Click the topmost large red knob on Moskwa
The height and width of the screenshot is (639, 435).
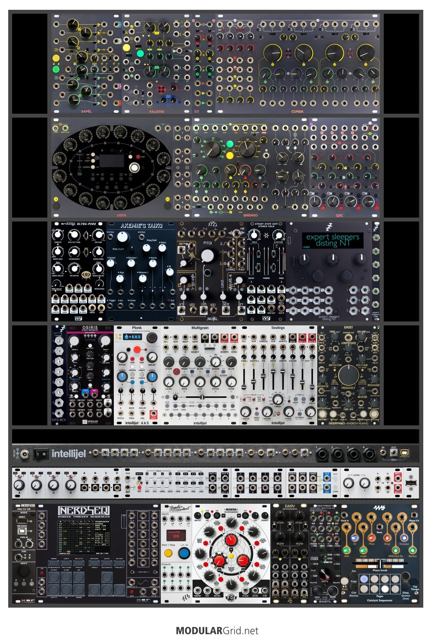(231, 540)
